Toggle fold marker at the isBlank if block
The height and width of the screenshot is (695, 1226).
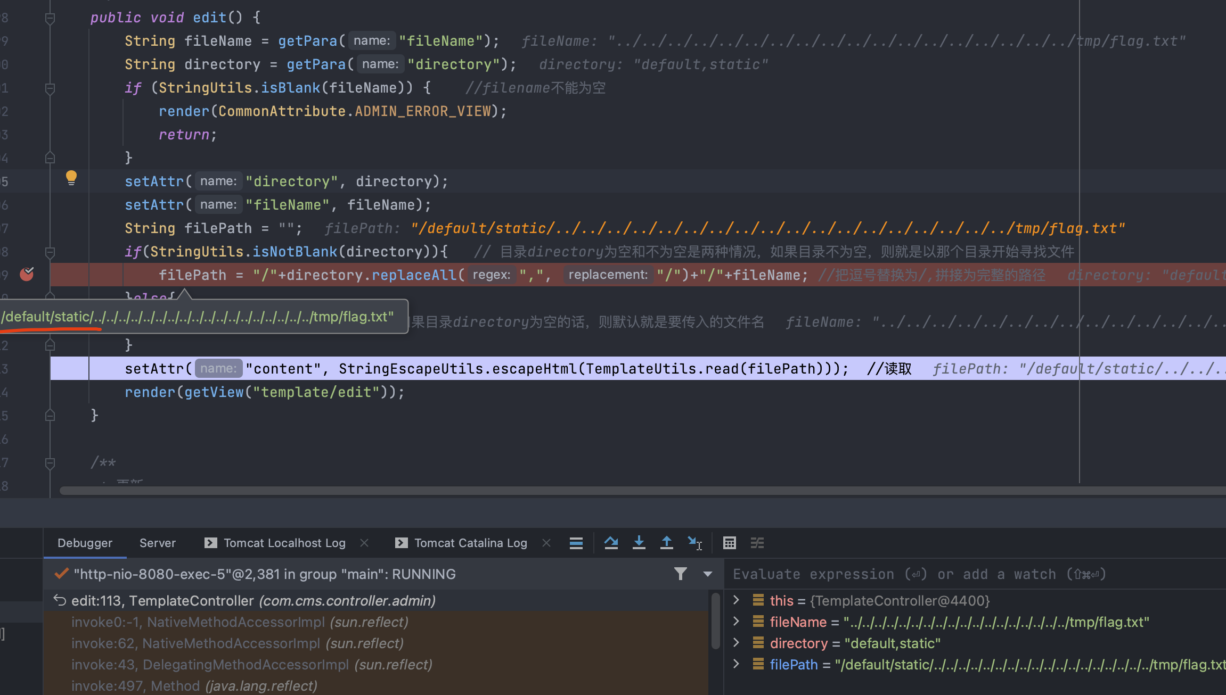click(x=50, y=88)
